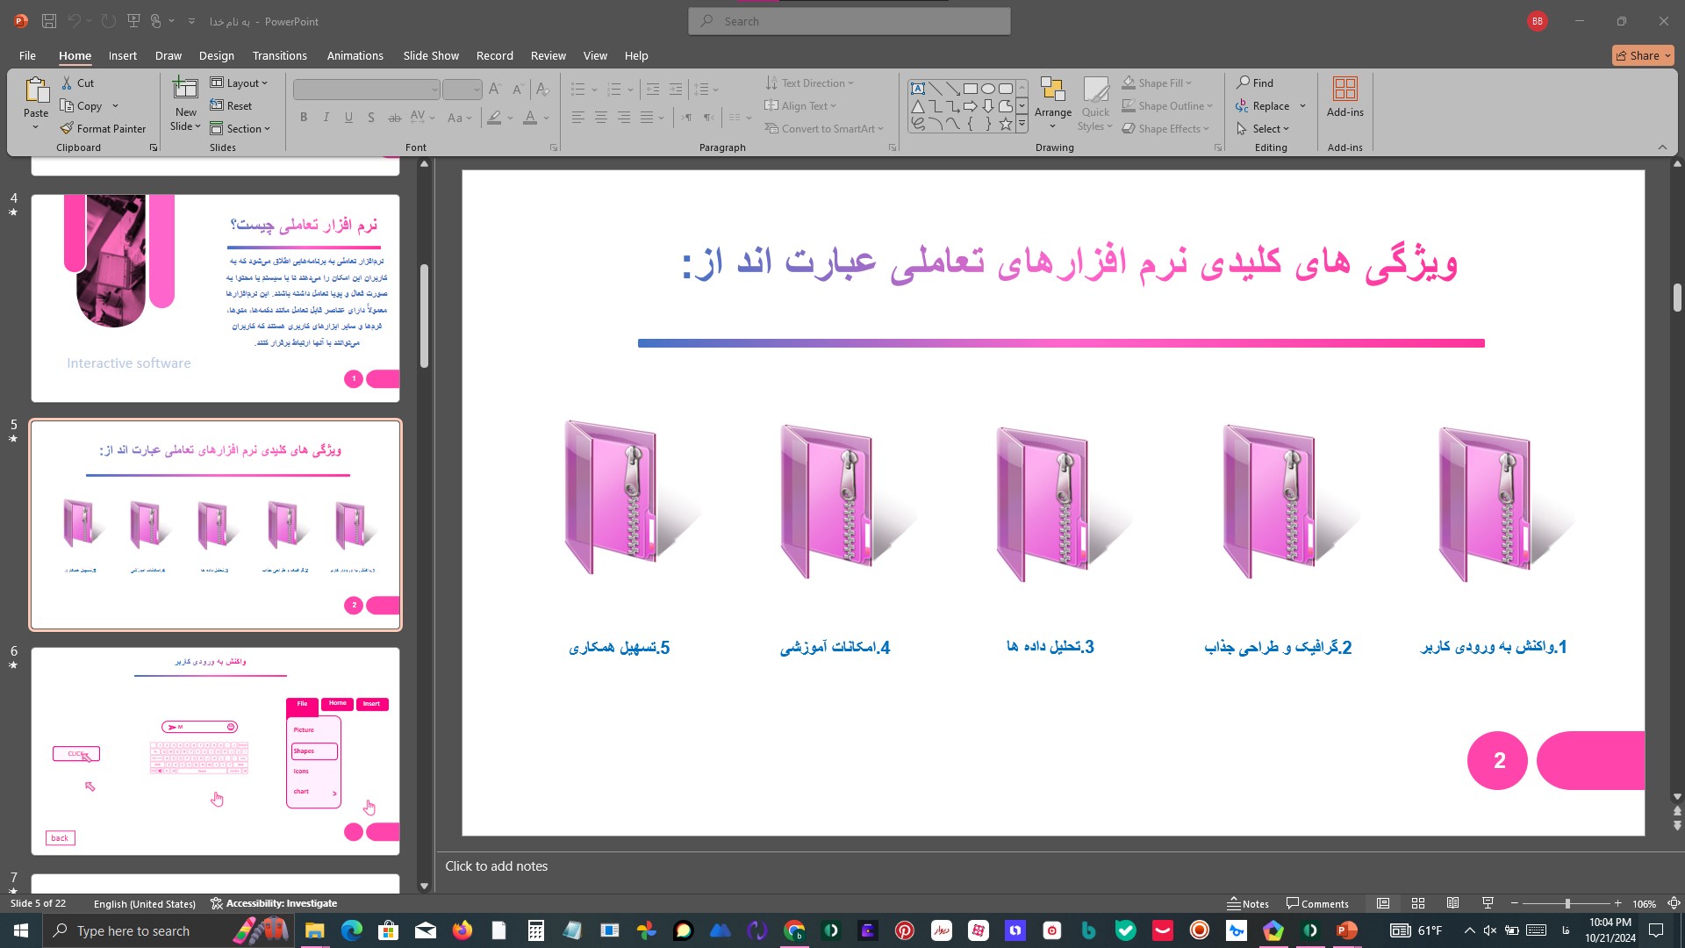Open the Animations tab
The image size is (1685, 948).
(x=355, y=55)
